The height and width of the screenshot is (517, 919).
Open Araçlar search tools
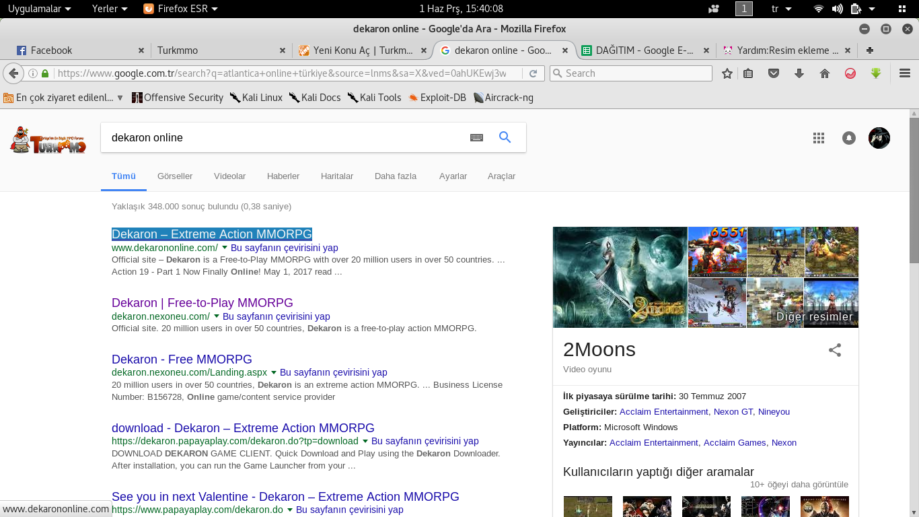pyautogui.click(x=501, y=176)
